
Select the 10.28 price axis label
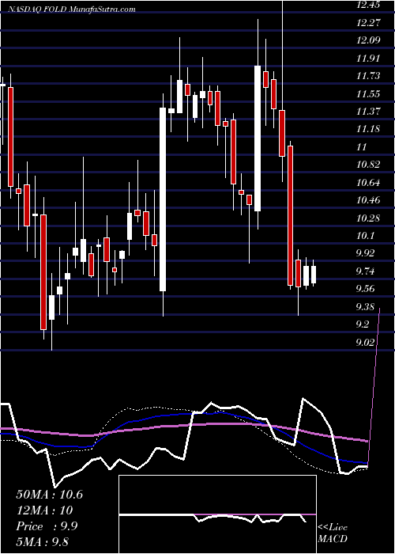coord(368,218)
